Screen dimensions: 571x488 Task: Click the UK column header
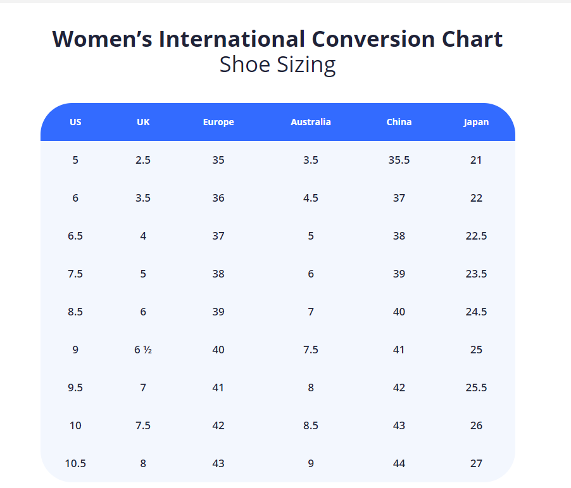tap(143, 122)
